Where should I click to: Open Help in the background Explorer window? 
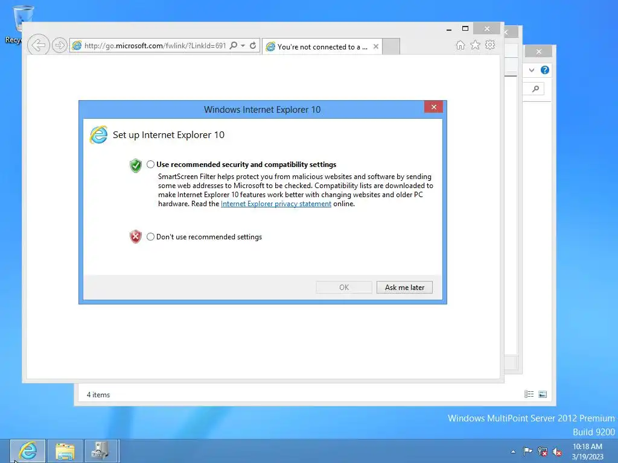click(545, 70)
